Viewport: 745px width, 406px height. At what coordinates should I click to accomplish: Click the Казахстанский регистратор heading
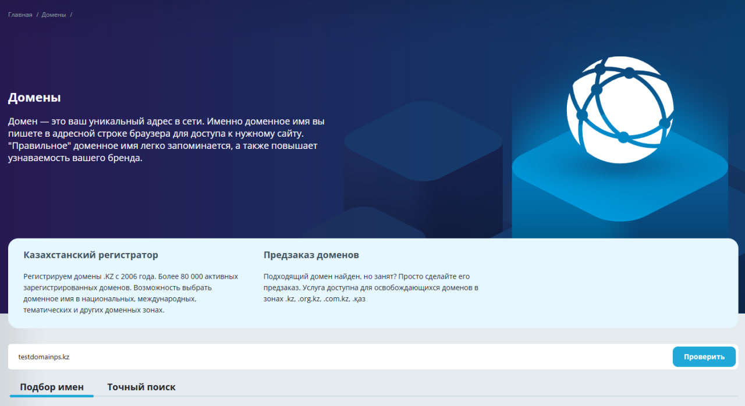(x=91, y=255)
